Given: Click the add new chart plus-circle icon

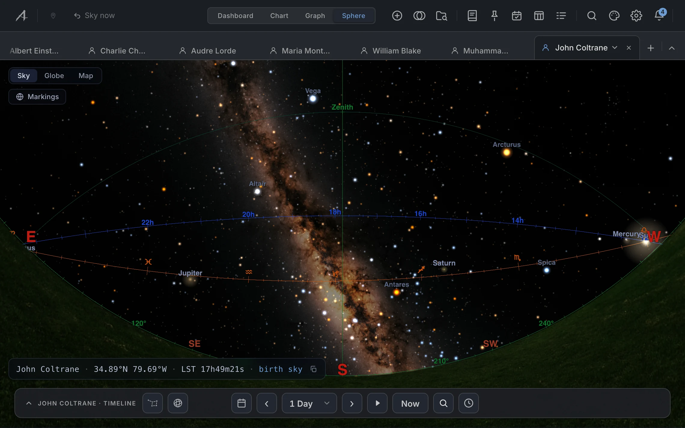Looking at the screenshot, I should 397,16.
